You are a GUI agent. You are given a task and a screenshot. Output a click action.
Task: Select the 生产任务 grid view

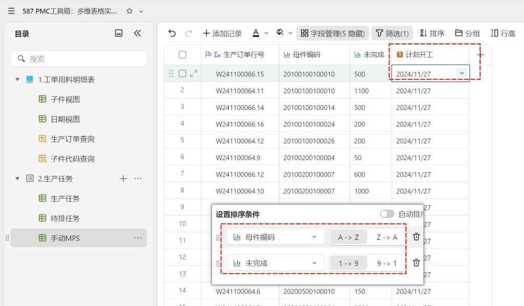[65, 199]
